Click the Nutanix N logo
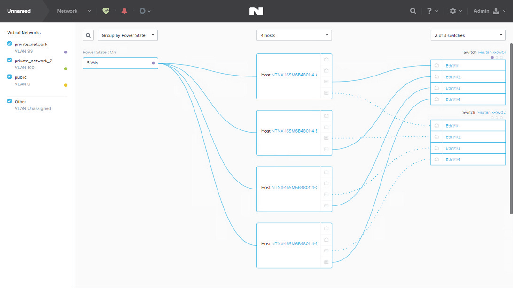This screenshot has width=513, height=288. (x=256, y=11)
